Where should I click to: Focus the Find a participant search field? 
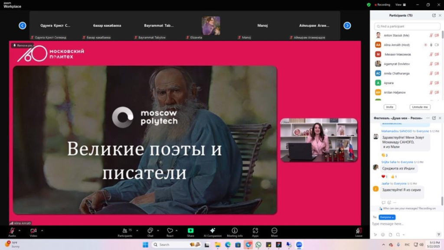407,26
